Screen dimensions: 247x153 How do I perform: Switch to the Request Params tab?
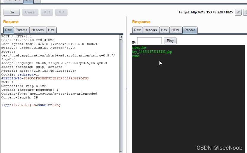[x=21, y=30]
